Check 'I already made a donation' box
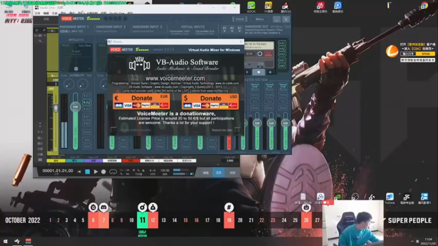Viewport: 438px width, 246px height. click(x=113, y=130)
